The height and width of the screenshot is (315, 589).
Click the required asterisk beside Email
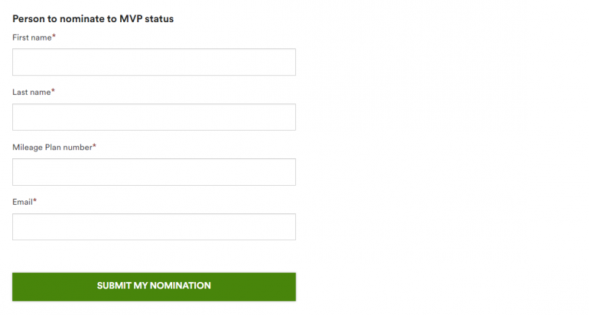35,201
